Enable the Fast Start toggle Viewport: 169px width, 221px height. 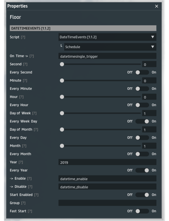pyautogui.click(x=142, y=211)
